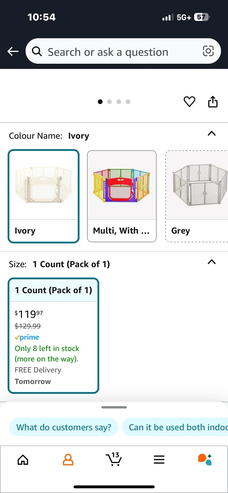Open account profile icon
The height and width of the screenshot is (493, 228).
click(68, 460)
